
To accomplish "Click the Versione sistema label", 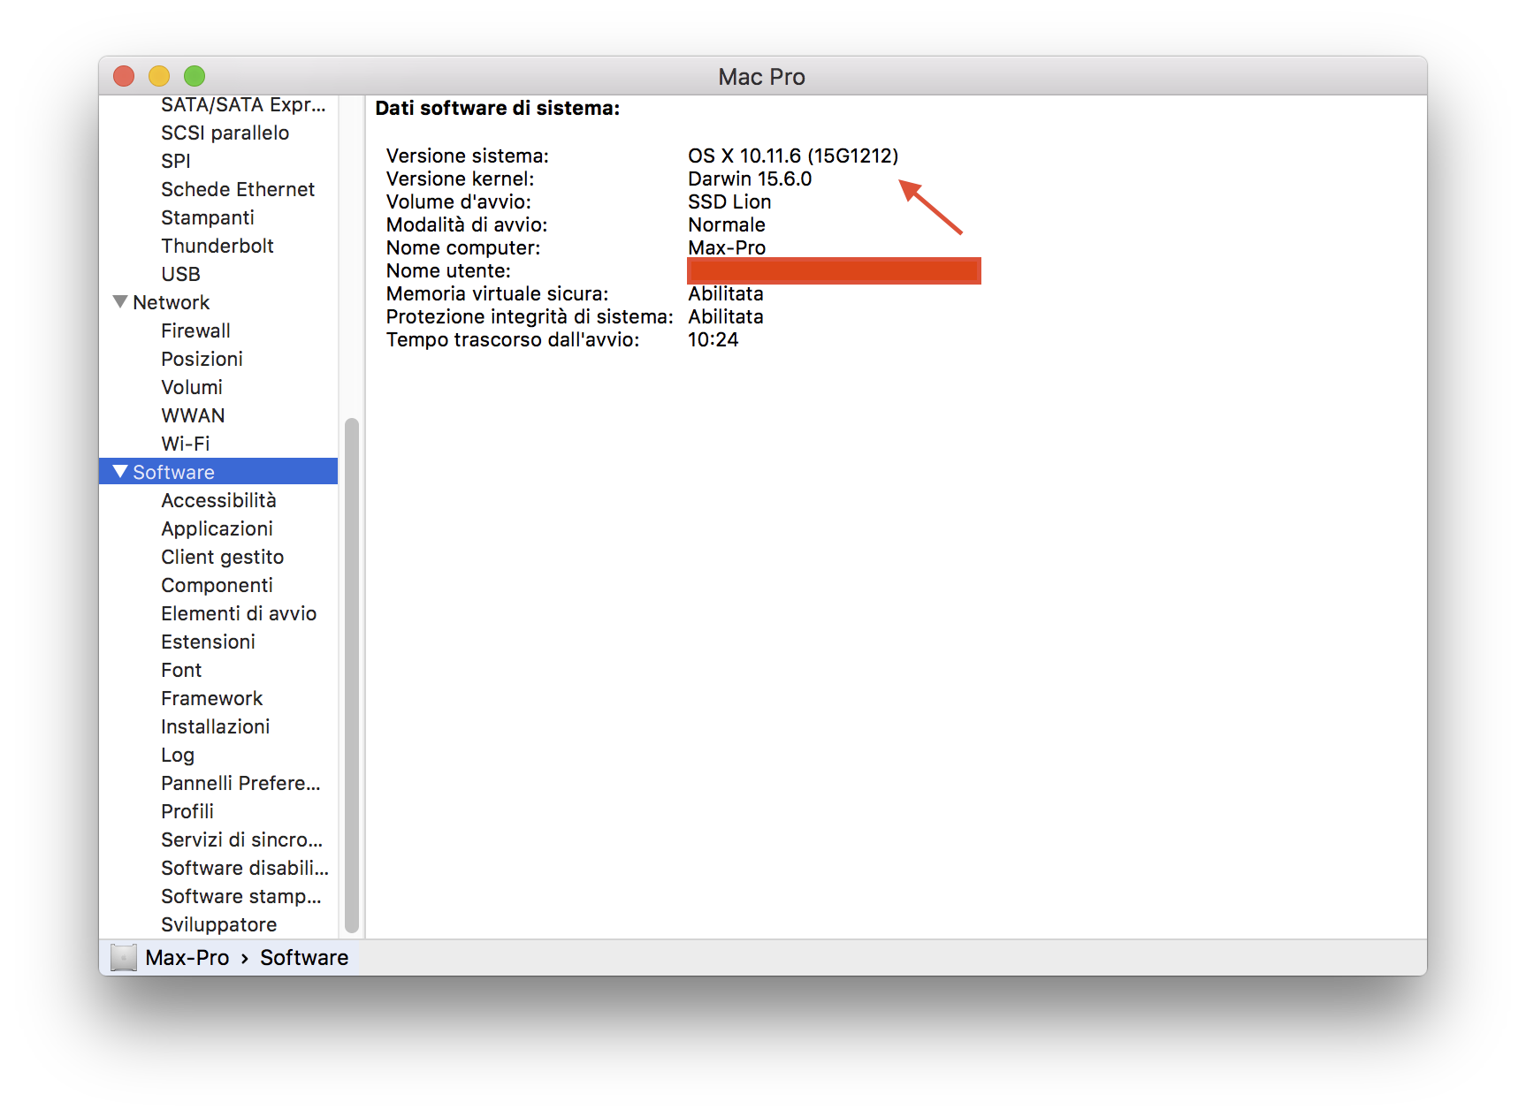I will [467, 156].
